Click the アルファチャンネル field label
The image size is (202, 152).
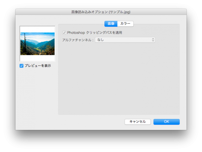coord(78,40)
